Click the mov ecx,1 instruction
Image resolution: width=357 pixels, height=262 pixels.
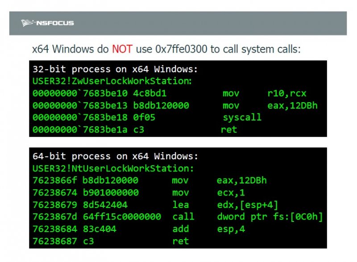click(x=208, y=193)
